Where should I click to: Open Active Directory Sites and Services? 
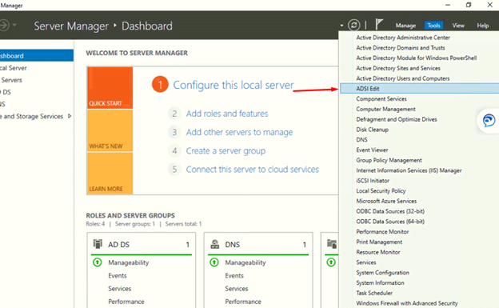(x=398, y=68)
